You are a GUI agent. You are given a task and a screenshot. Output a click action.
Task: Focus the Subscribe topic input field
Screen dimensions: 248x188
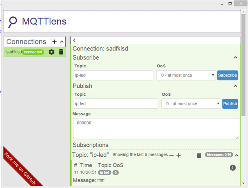pos(113,75)
